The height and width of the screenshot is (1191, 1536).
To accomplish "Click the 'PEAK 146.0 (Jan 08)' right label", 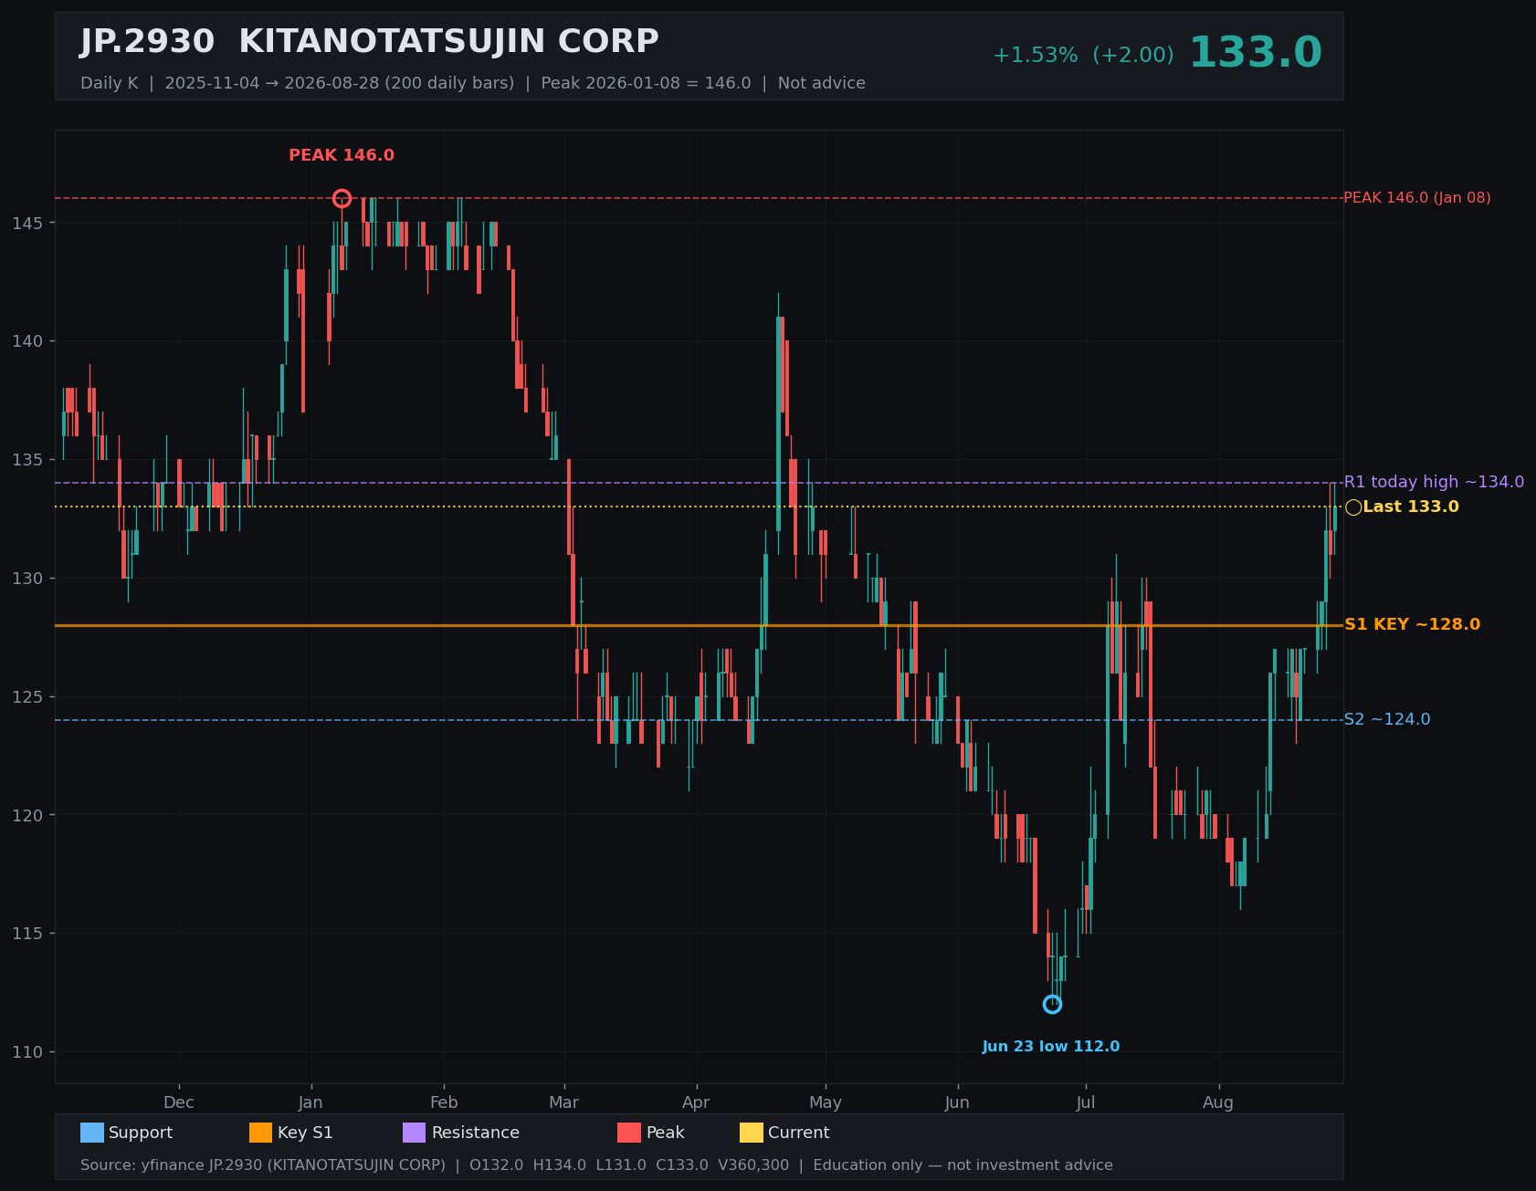I will coord(1417,198).
